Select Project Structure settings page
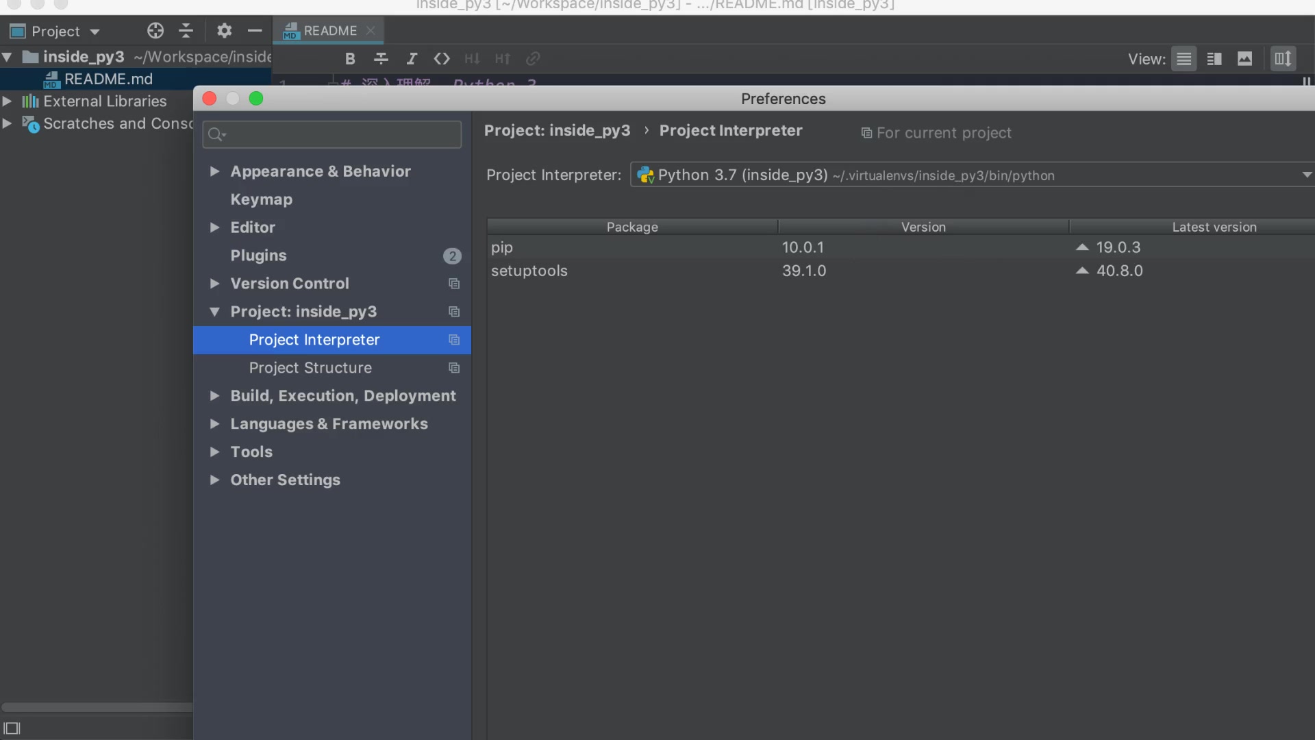 [332, 368]
